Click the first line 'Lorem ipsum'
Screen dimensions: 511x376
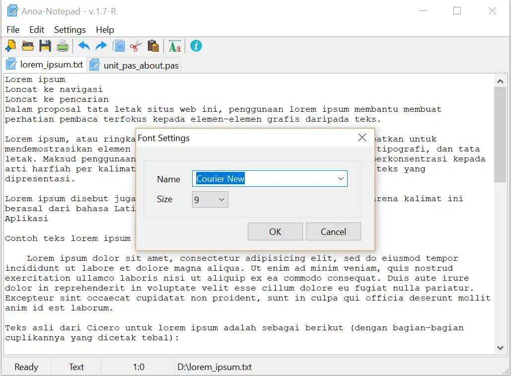coord(35,79)
